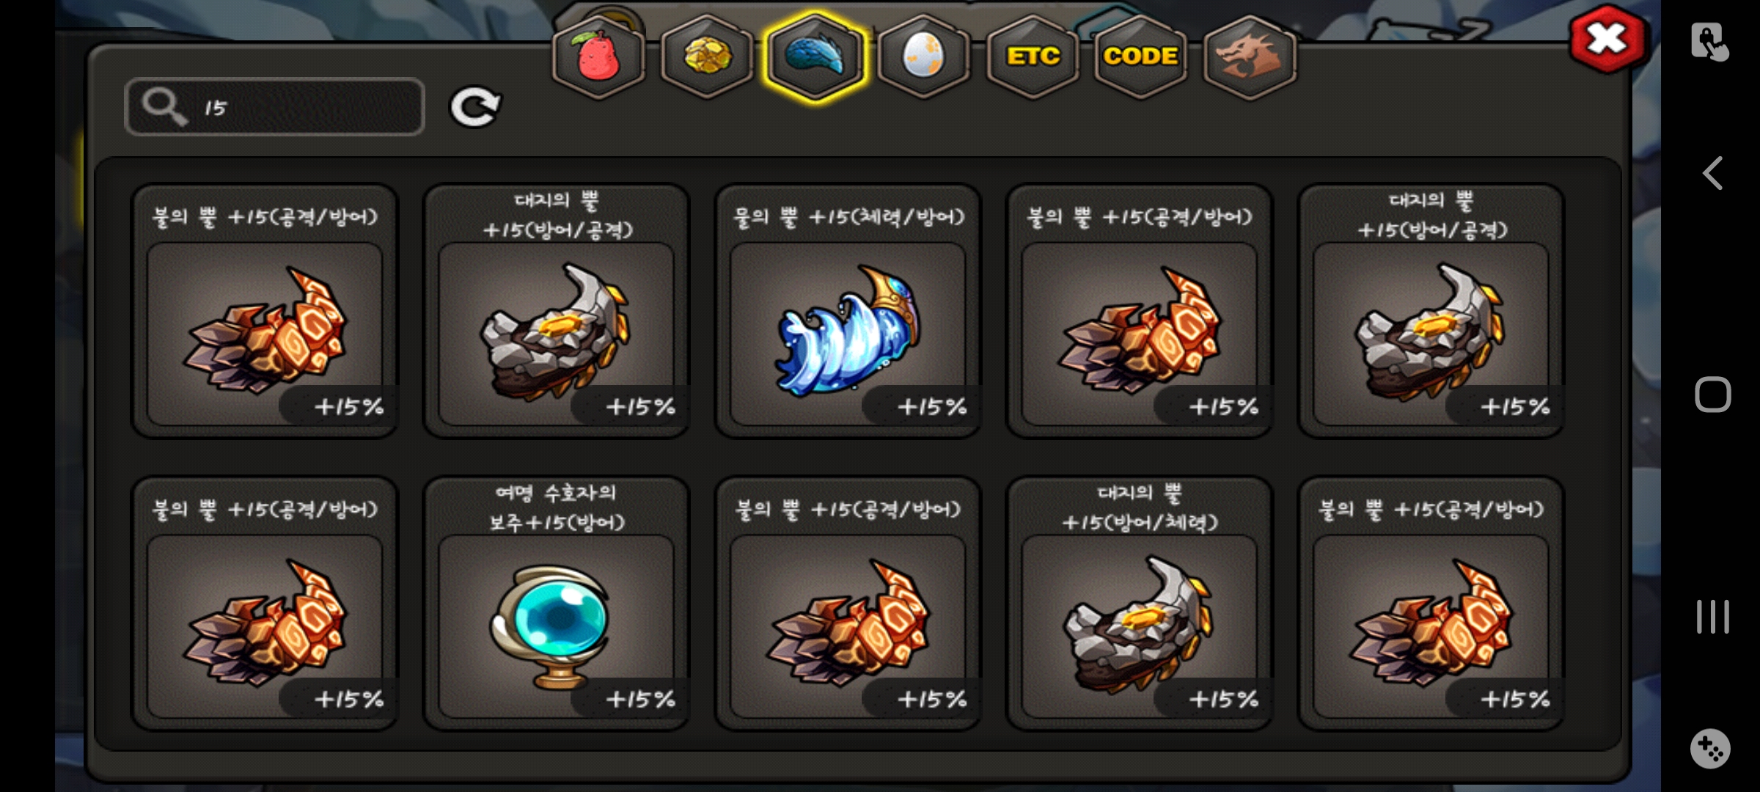Tap the touch-lock icon at top right
Viewport: 1760px width, 792px height.
(x=1710, y=41)
